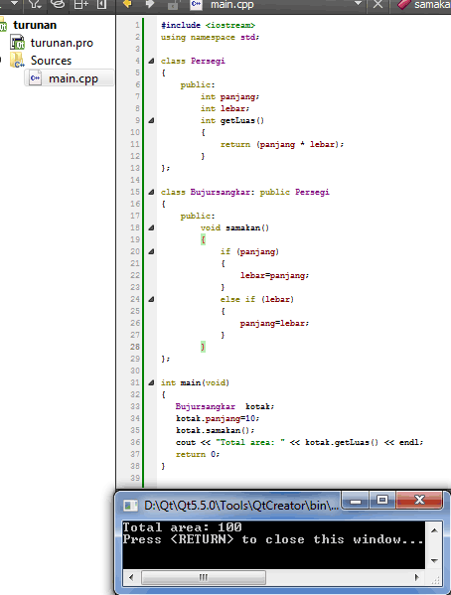451x595 pixels.
Task: Collapse the main(void) function fold marker
Action: [x=151, y=382]
